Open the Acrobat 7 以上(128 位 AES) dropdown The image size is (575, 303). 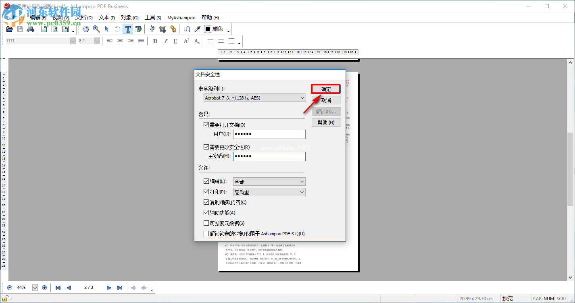302,98
